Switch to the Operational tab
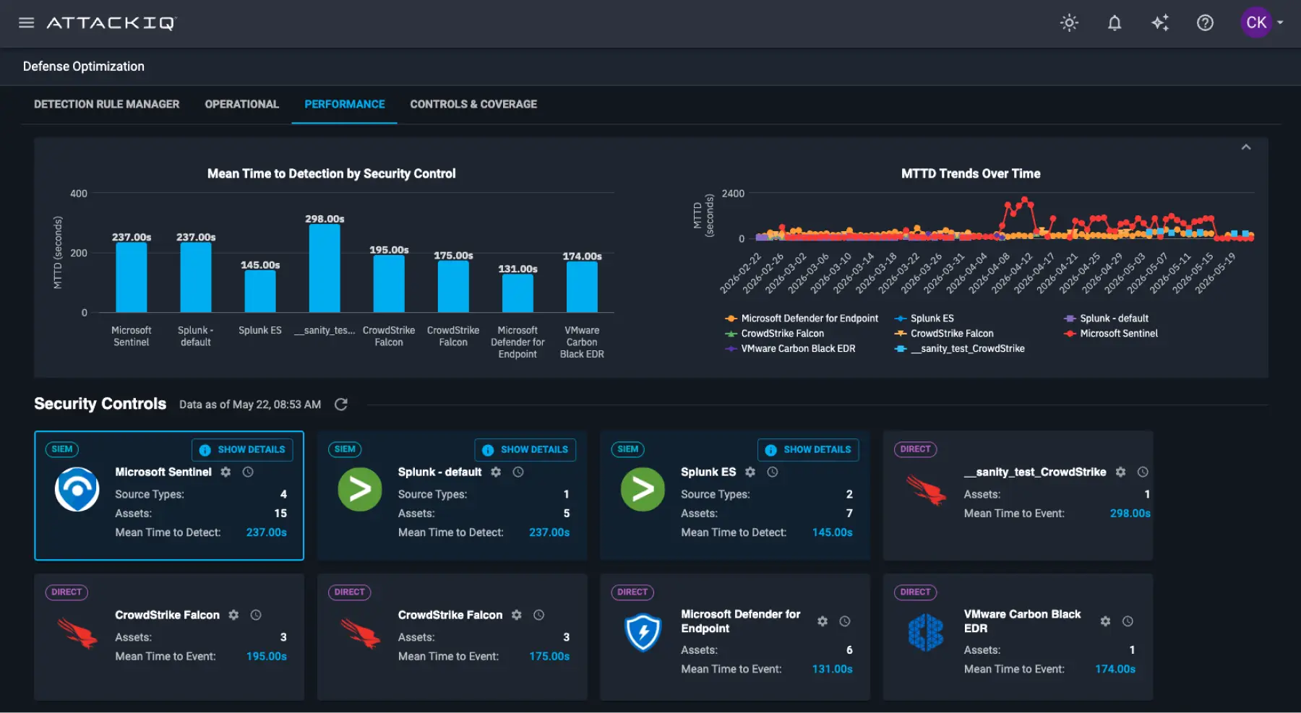1301x713 pixels. (241, 104)
